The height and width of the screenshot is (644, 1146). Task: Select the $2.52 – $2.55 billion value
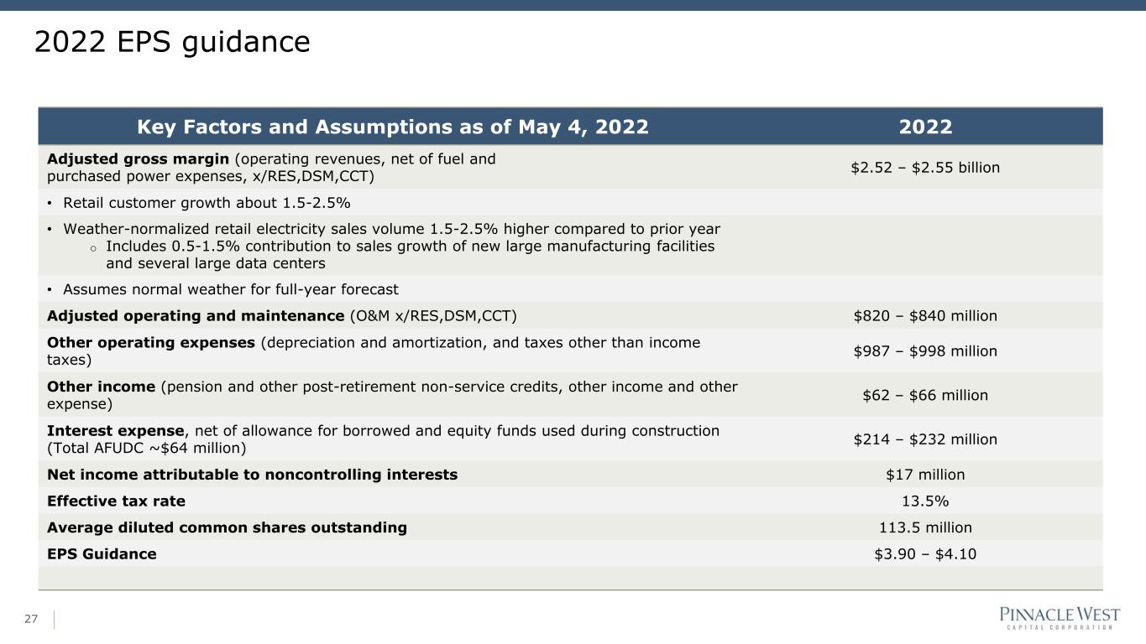[x=925, y=167]
